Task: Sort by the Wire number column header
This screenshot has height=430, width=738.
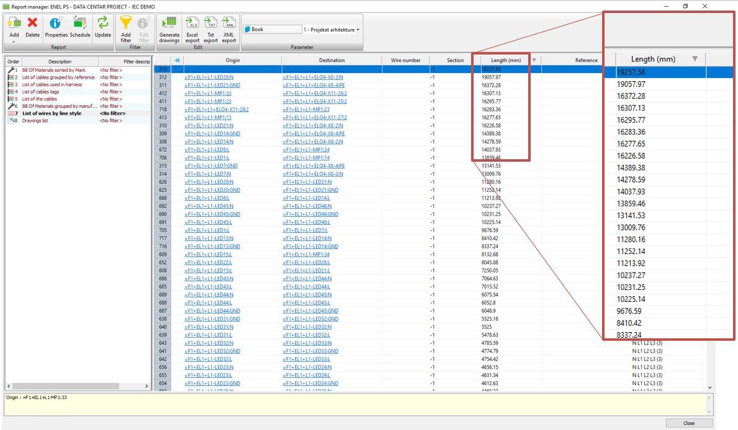Action: coord(407,60)
